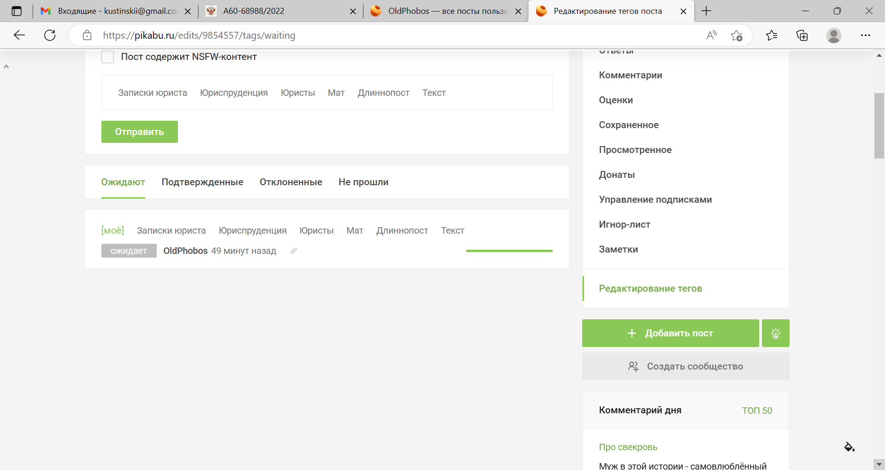Click the Длиннопост tag in input box
This screenshot has width=885, height=470.
(x=383, y=93)
